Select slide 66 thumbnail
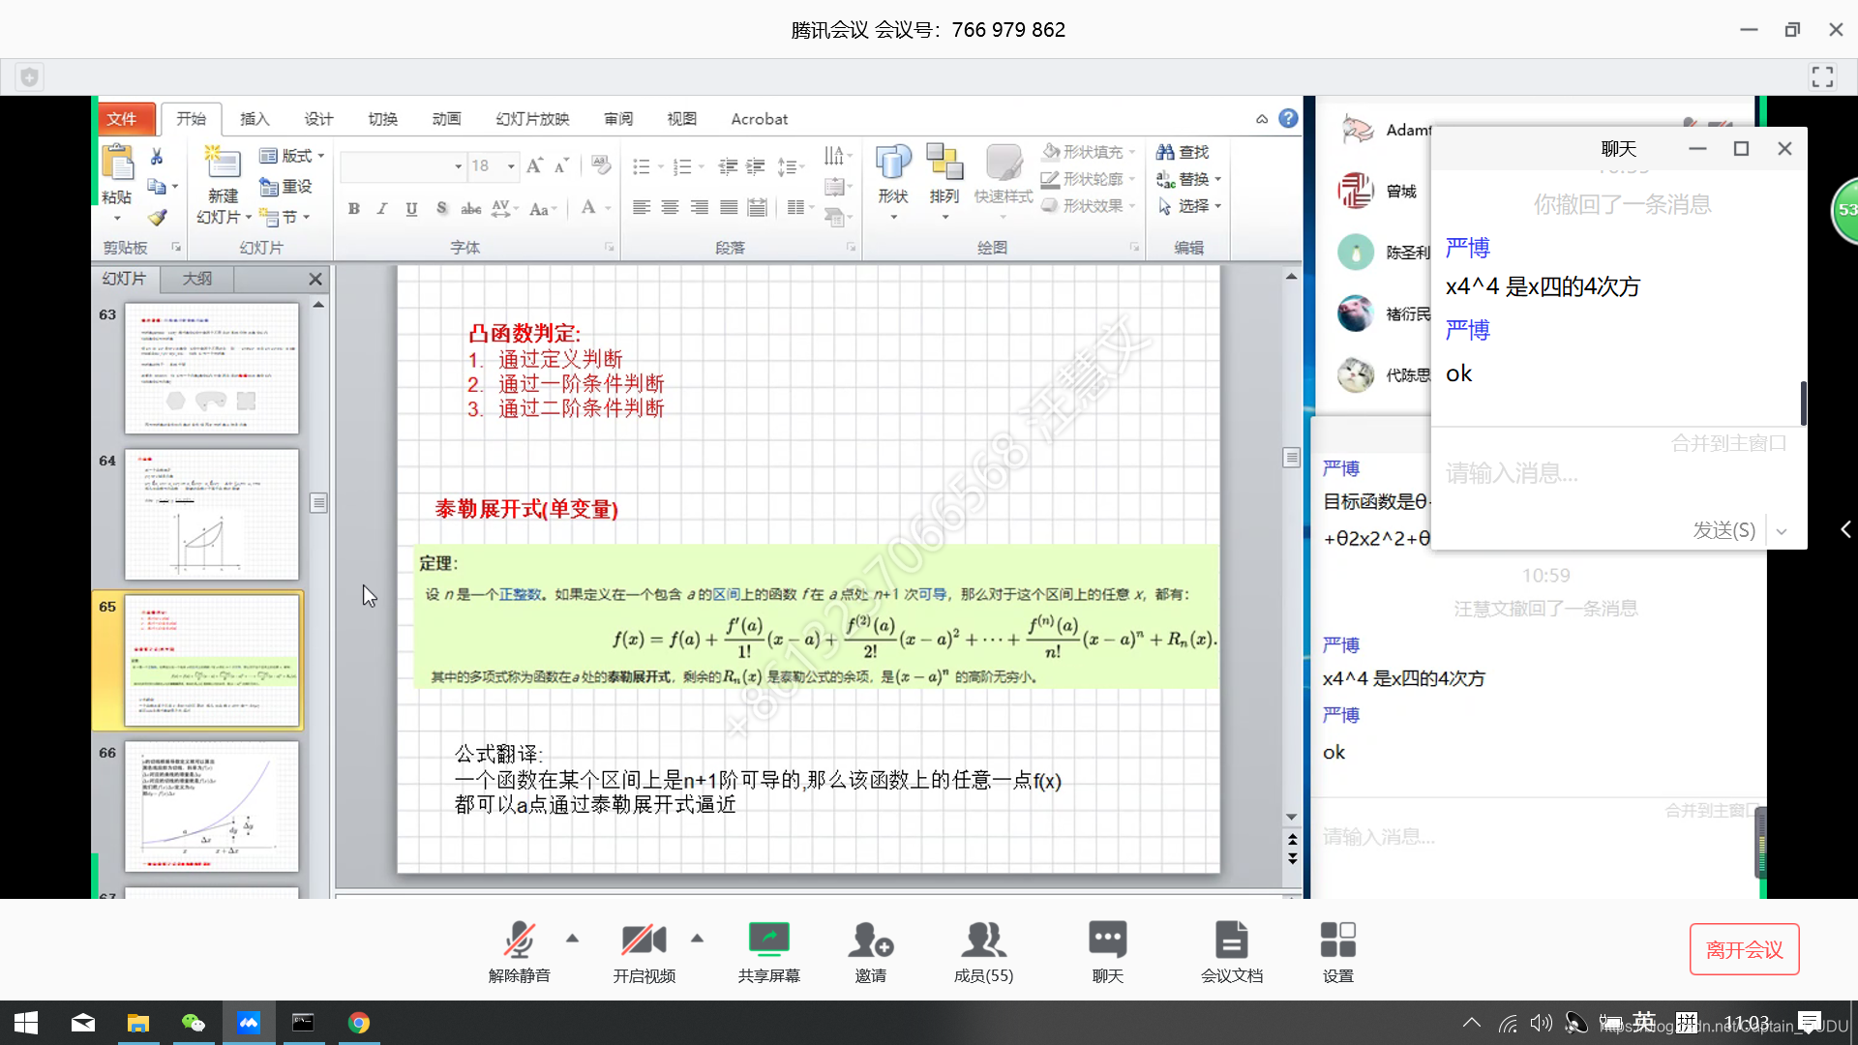Screen dimensions: 1858x1045 tap(212, 806)
